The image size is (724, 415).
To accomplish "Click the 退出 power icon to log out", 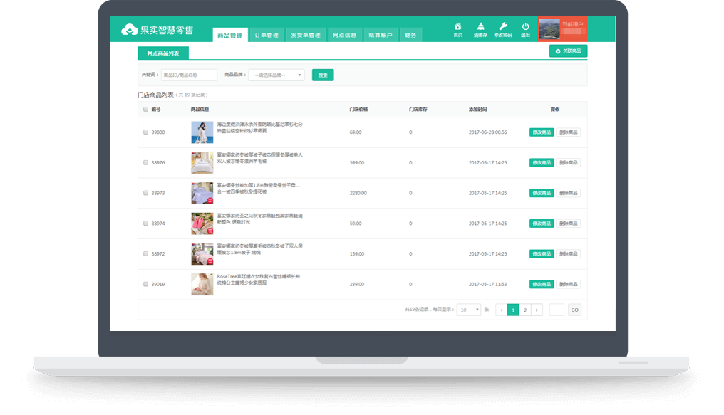I will pyautogui.click(x=524, y=26).
